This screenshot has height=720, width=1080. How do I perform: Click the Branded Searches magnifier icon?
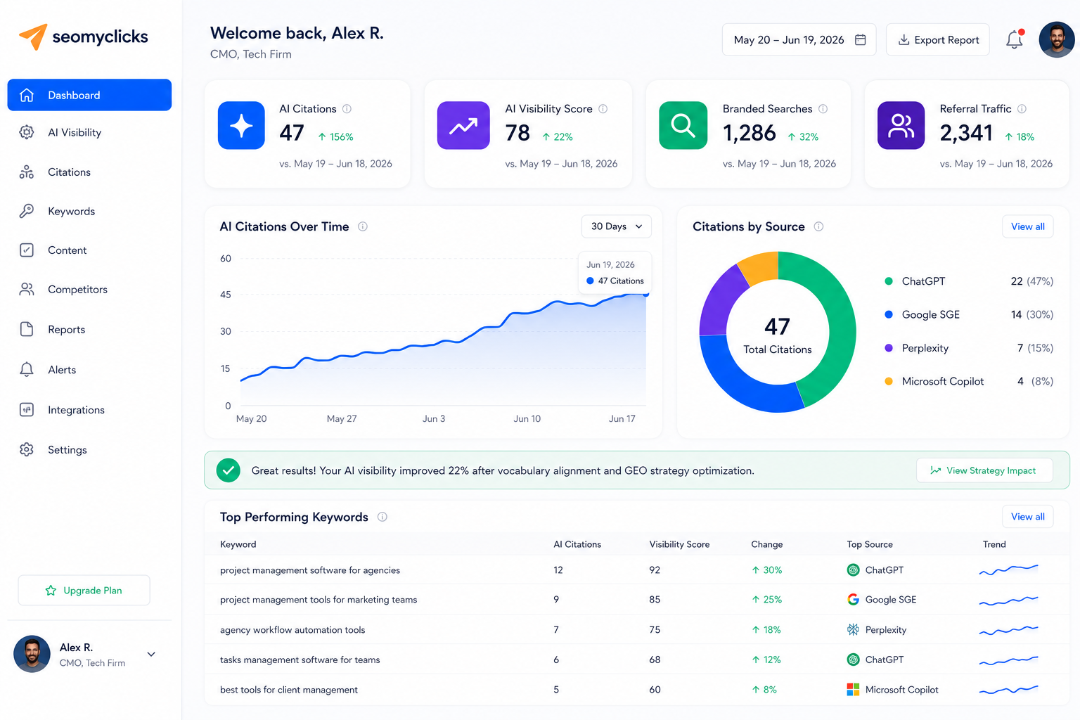tap(683, 125)
